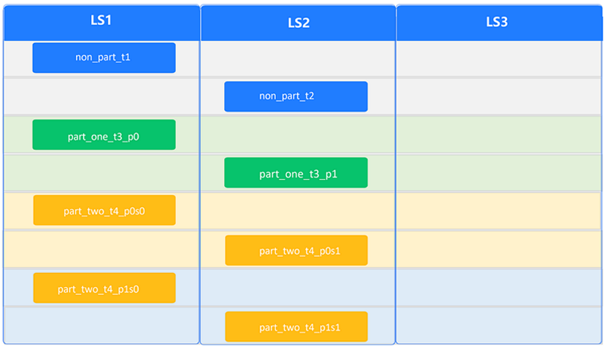Image resolution: width=606 pixels, height=349 pixels.
Task: Select empty LS1 cell beside part_two_t4_p0s1
Action: (101, 250)
